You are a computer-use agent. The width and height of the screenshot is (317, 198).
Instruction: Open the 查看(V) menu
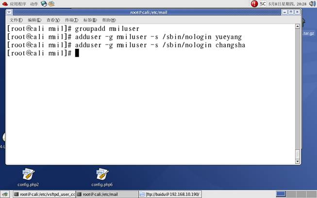pyautogui.click(x=53, y=20)
